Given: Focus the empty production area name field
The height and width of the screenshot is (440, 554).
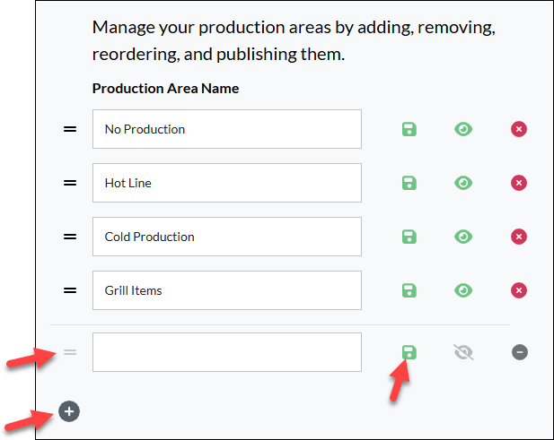Looking at the screenshot, I should click(x=227, y=352).
